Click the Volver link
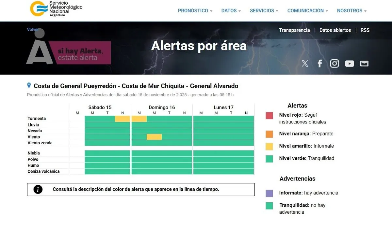 [x=33, y=30]
